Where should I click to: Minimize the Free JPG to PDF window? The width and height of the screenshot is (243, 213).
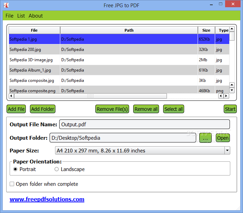pos(211,4)
